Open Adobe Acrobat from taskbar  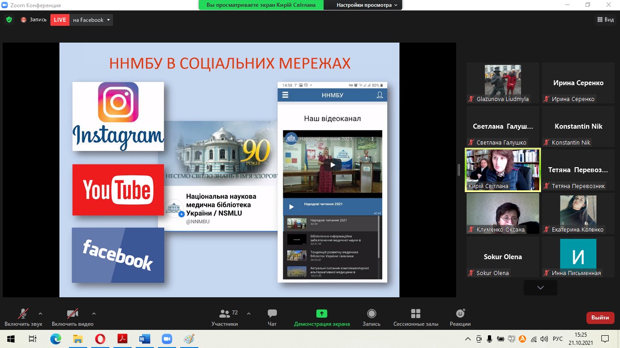pos(122,339)
